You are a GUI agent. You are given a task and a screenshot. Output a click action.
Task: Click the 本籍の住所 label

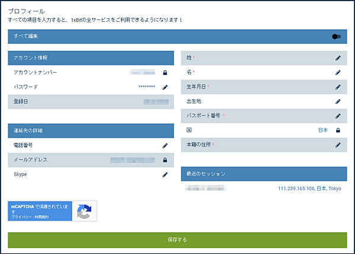[199, 144]
